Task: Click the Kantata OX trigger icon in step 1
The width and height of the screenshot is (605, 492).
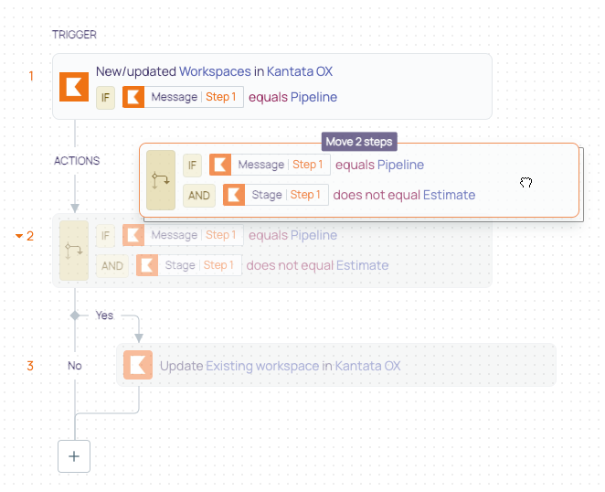Action: [x=74, y=87]
